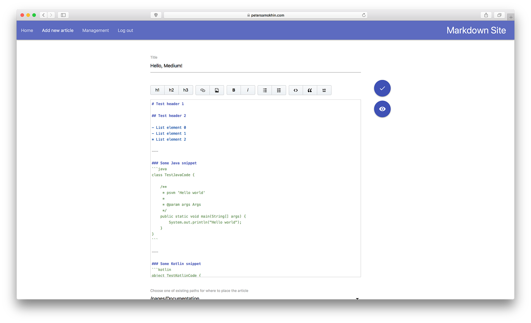Click the "psvm 'Hello world'" comment line
Screen dimensions: 531x323
(184, 193)
